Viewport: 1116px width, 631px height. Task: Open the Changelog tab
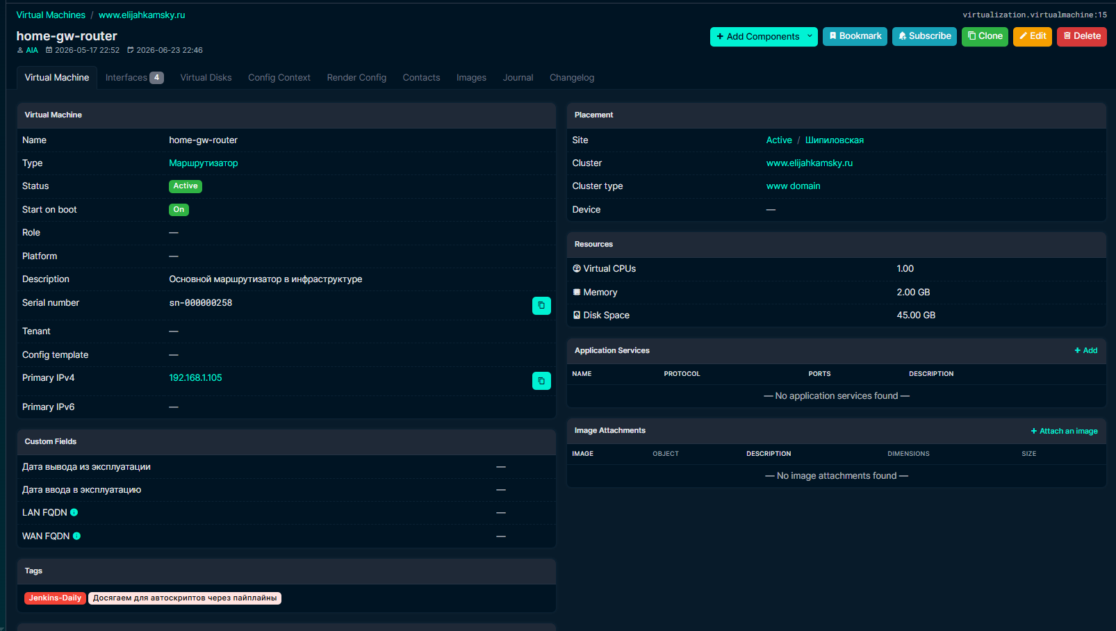[x=572, y=78]
